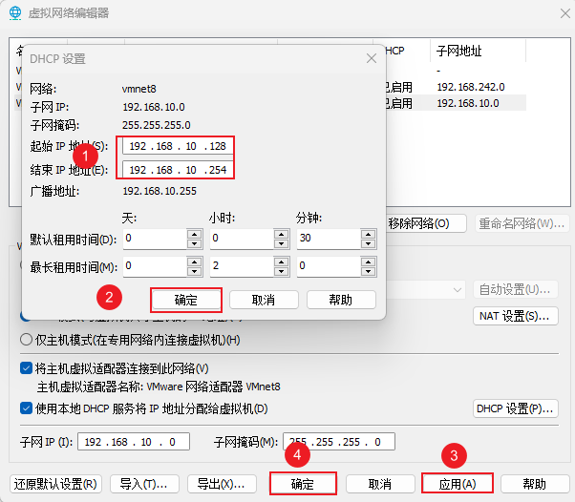Decrease the maximum lease time days value
Image resolution: width=575 pixels, height=502 pixels.
coord(195,271)
